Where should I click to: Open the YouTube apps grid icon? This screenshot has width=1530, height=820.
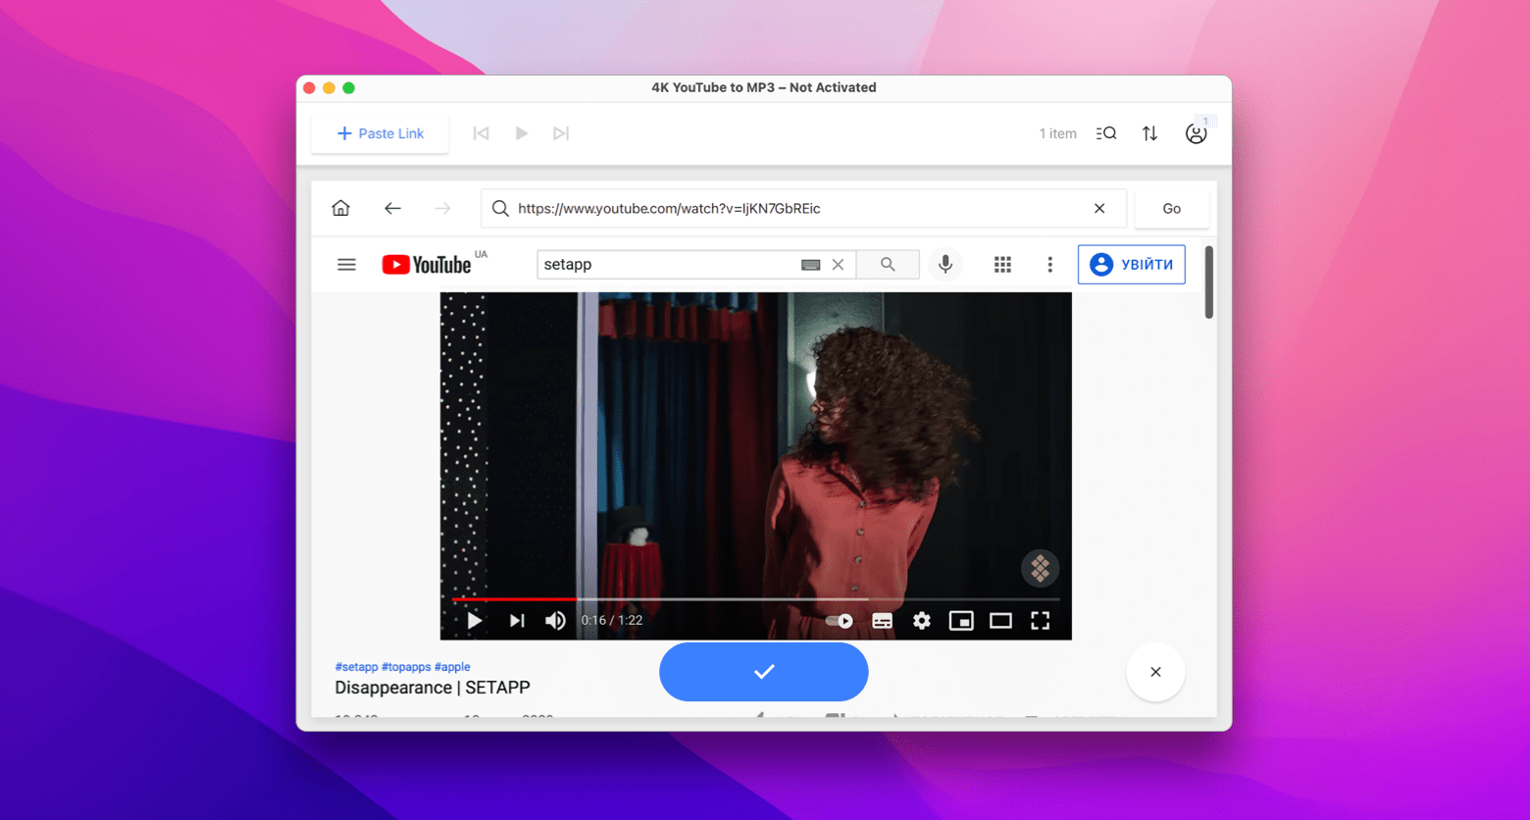coord(1002,264)
